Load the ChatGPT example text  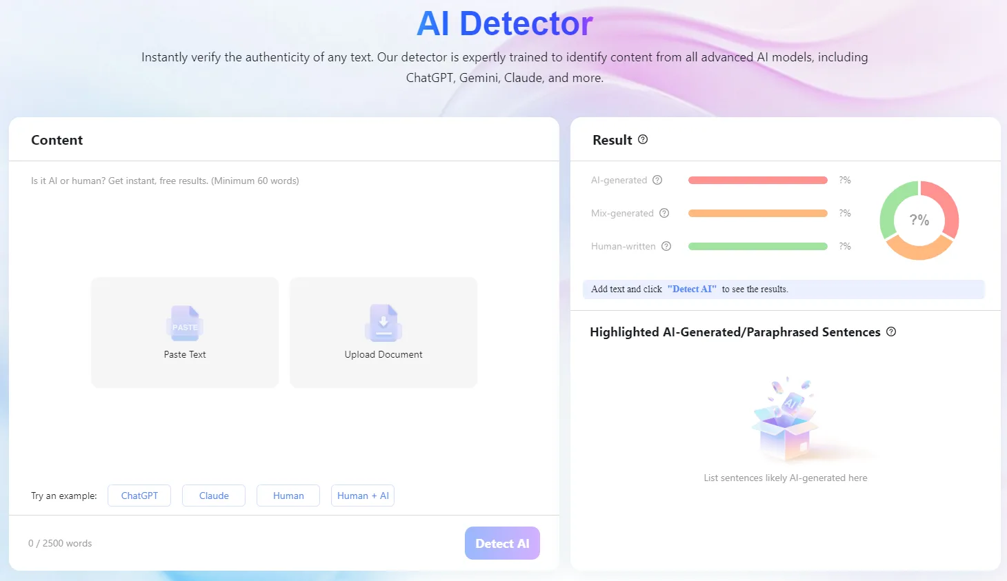139,495
